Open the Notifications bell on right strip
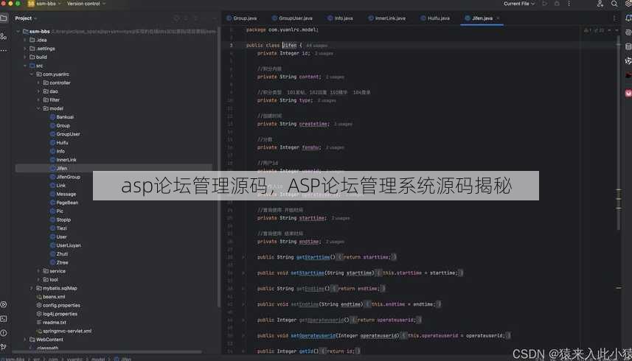The height and width of the screenshot is (361, 632). click(x=628, y=18)
